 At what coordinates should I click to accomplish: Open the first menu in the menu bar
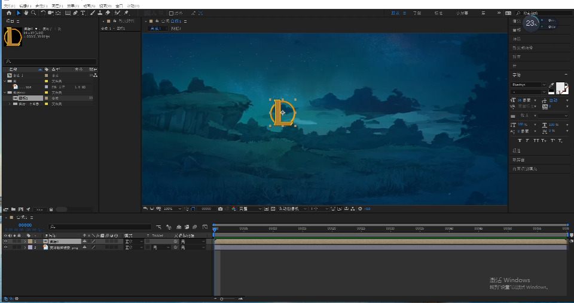point(10,6)
